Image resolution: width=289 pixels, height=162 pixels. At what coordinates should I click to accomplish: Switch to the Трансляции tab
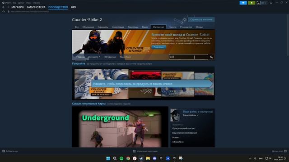tap(133, 27)
